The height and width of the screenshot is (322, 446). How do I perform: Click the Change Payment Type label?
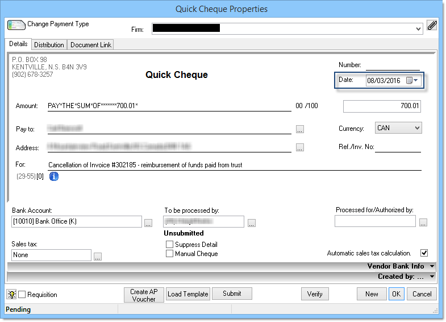[58, 24]
